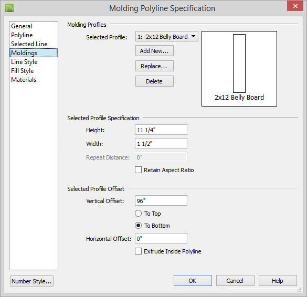Close the Molding Polyline Specification dialog

(295, 6)
